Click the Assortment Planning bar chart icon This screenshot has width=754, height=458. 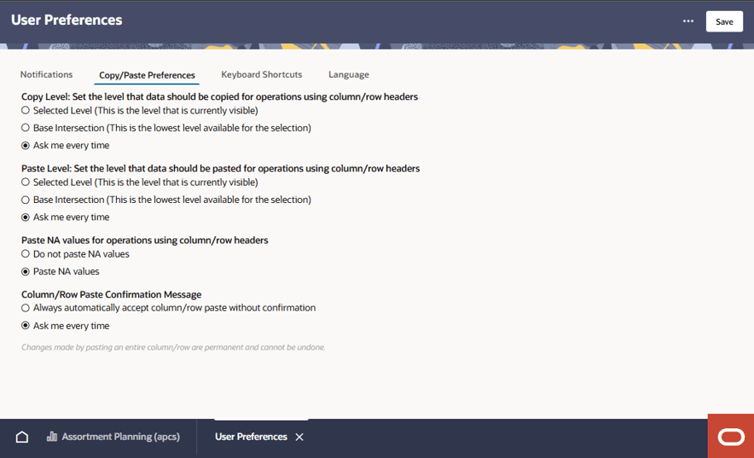pos(51,437)
